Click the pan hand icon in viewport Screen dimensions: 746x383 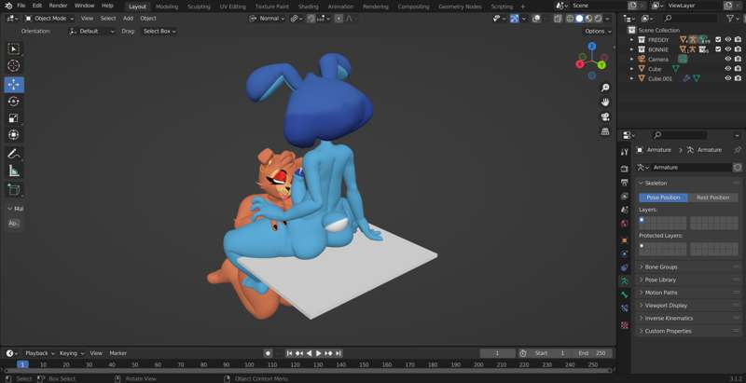point(605,103)
